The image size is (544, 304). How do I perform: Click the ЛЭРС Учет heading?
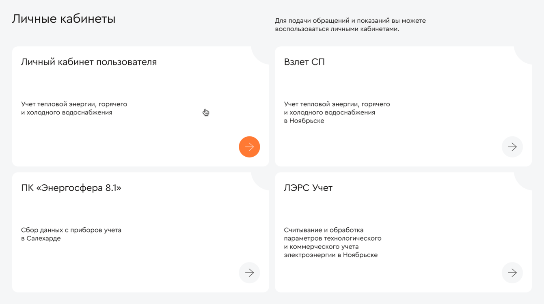coord(308,188)
